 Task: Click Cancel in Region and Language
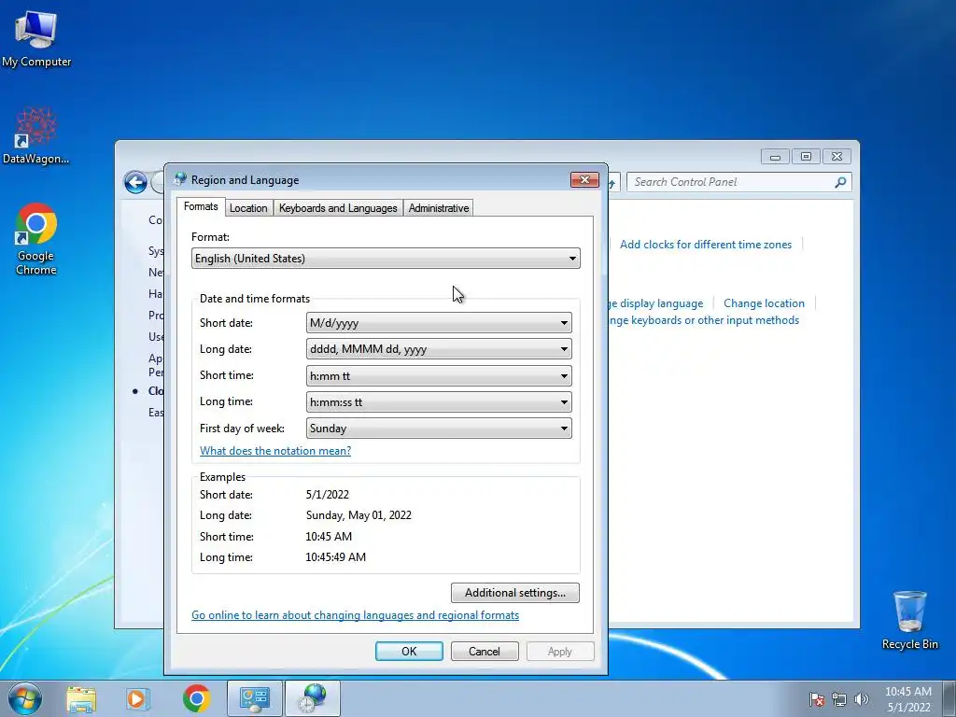point(485,651)
